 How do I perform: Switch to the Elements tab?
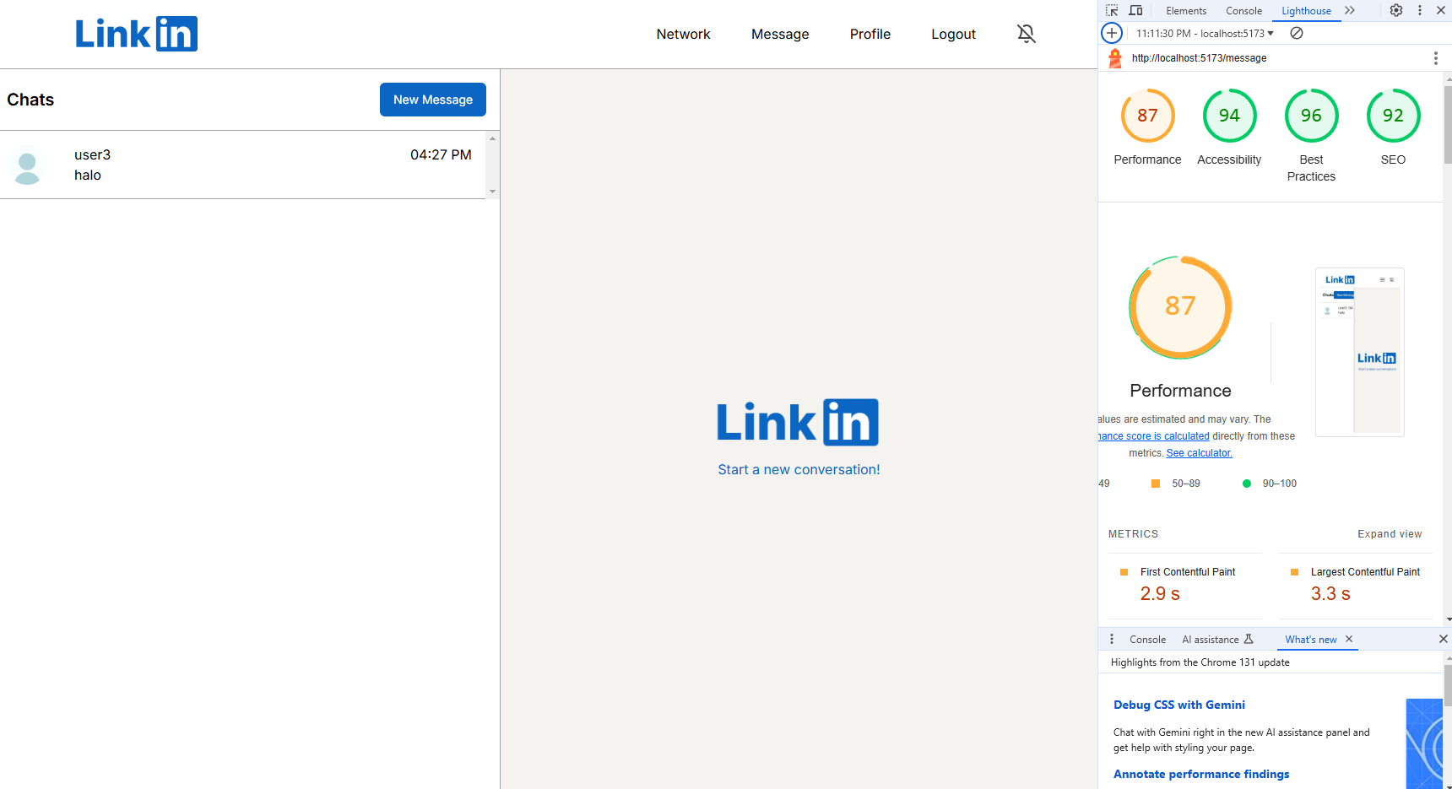[x=1186, y=11]
